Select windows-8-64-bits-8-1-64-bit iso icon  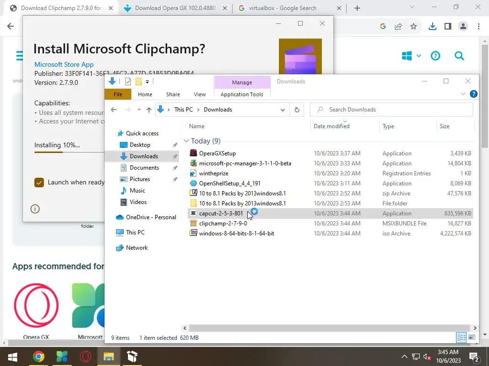[x=193, y=233]
